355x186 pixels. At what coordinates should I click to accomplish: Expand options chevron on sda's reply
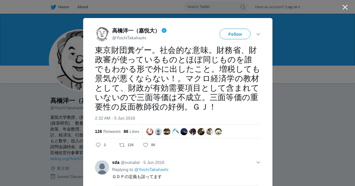[x=258, y=162]
